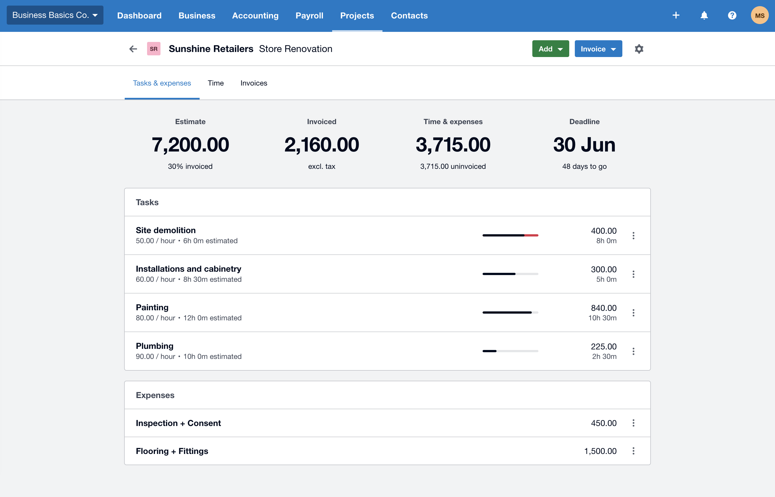Select the Installations and cabinetry task name
Screen dimensions: 775x497
pyautogui.click(x=188, y=269)
